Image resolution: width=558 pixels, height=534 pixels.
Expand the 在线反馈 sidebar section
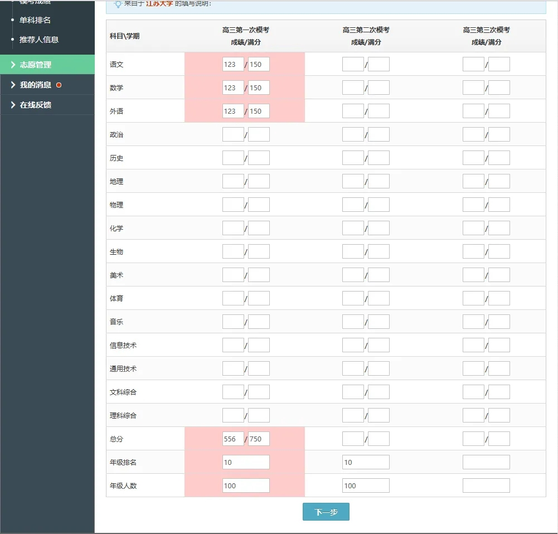[35, 105]
